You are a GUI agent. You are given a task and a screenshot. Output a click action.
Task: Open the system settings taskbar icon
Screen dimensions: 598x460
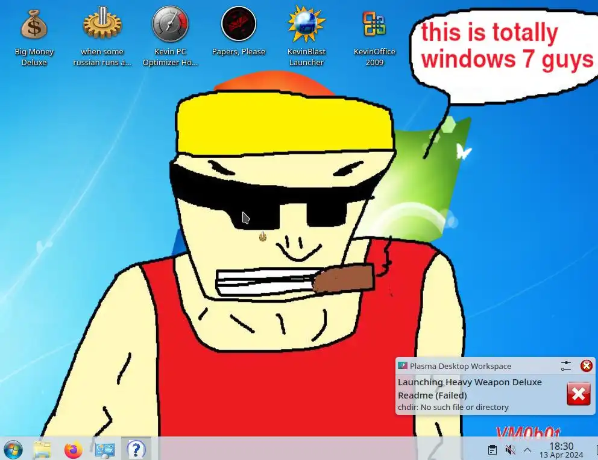click(104, 449)
